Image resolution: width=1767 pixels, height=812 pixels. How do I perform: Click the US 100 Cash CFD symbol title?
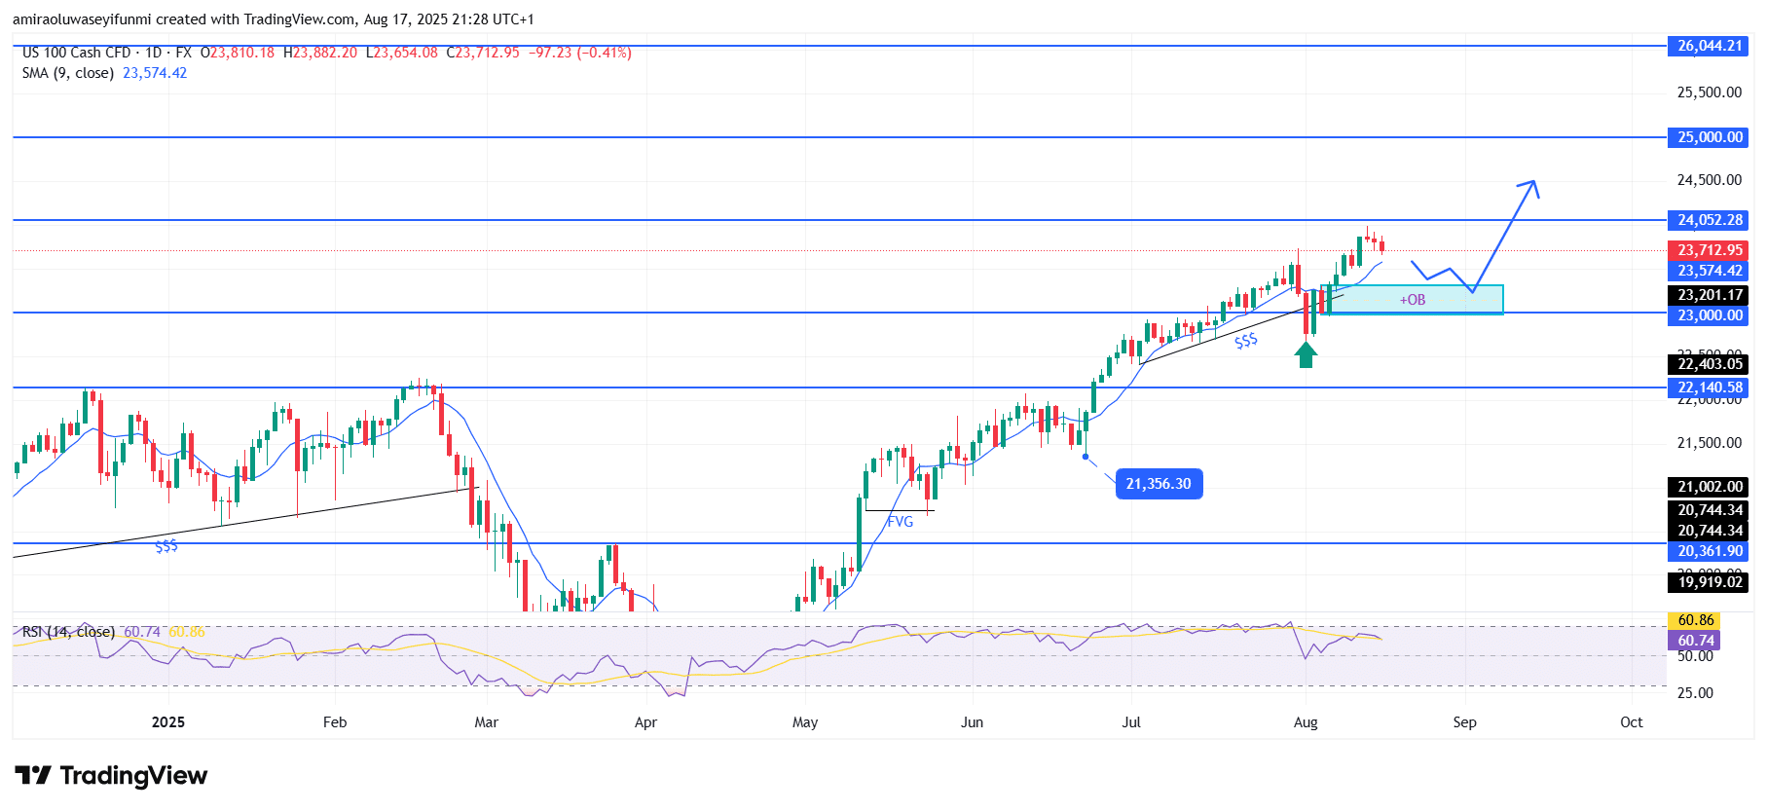tap(76, 53)
